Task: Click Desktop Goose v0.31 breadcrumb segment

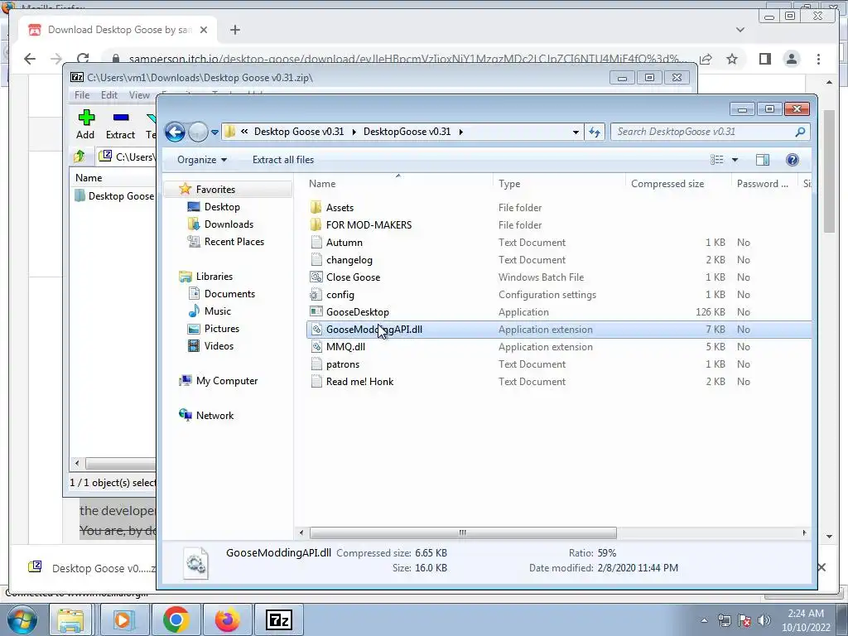Action: 298,132
